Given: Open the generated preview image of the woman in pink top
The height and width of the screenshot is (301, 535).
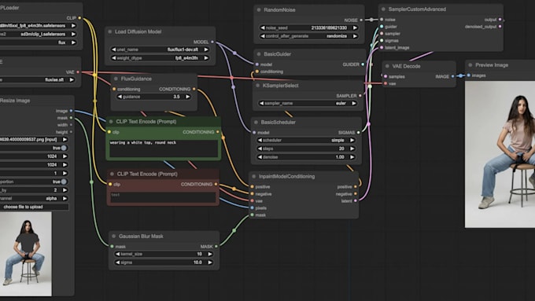Looking at the screenshot, I should pos(500,154).
